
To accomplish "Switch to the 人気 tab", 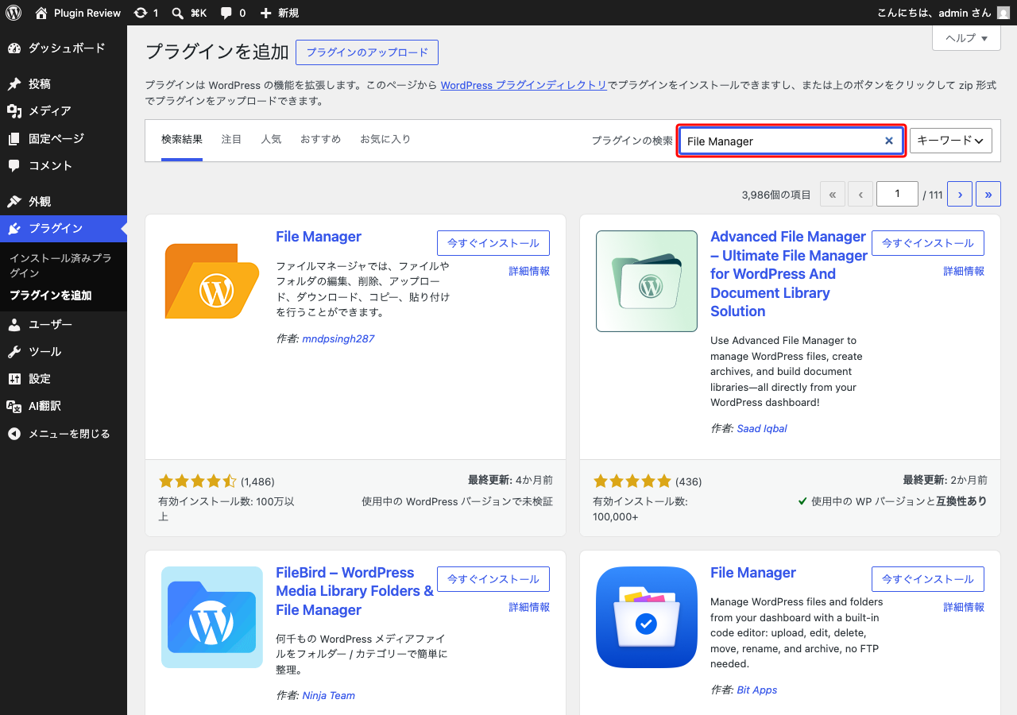I will (271, 140).
